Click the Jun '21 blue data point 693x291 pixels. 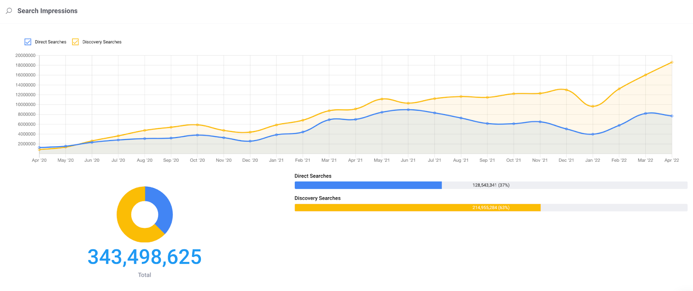click(x=408, y=110)
